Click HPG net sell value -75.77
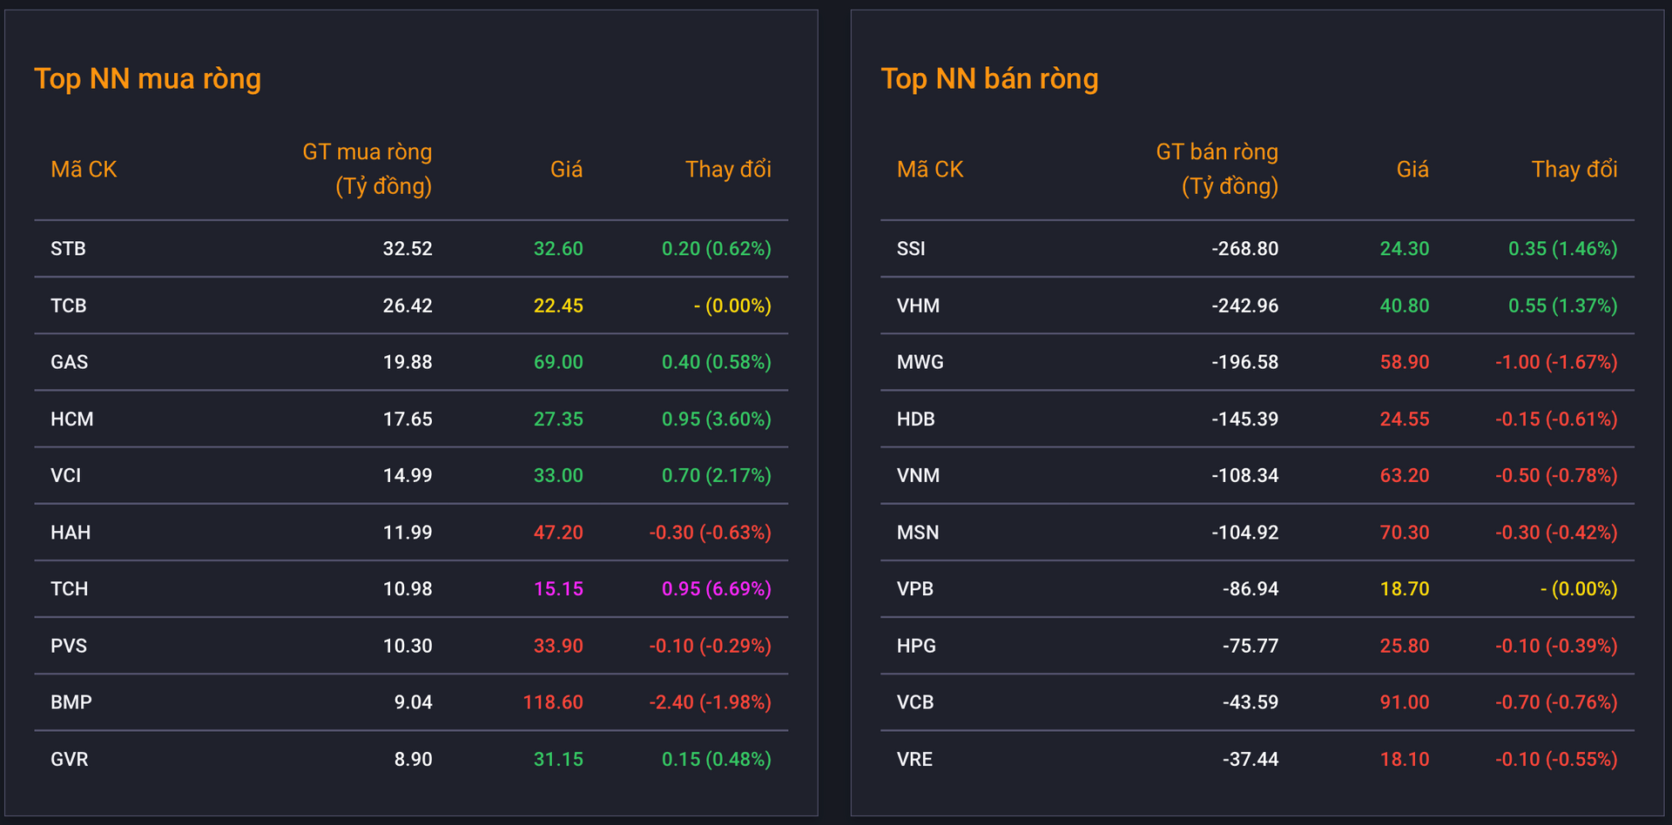The width and height of the screenshot is (1672, 825). (x=1251, y=646)
